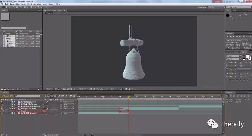Image resolution: width=252 pixels, height=136 pixels.
Task: Select the Puppet Pin tool
Action: (x=46, y=7)
